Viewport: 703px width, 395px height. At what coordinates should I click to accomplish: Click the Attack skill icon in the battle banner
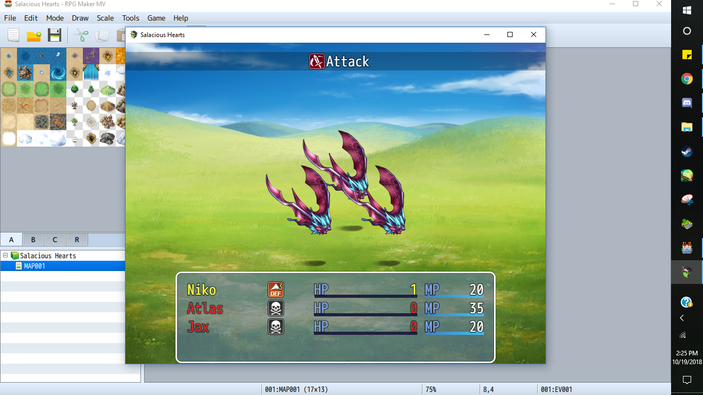point(317,62)
